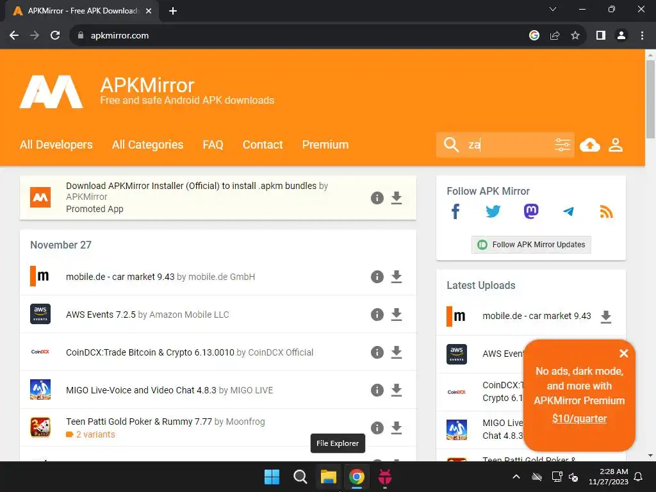The height and width of the screenshot is (492, 656).
Task: Show info for MIGO Live 4.8.3
Action: pos(377,390)
